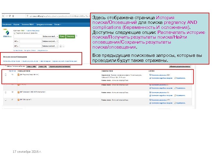The height and width of the screenshot is (159, 212).
Task: Click the site info icon in address bar
Action: pos(28,16)
